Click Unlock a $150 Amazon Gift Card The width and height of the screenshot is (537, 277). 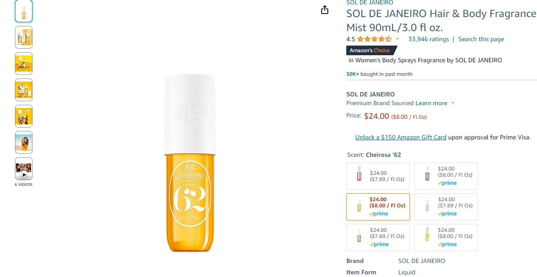[x=400, y=137]
